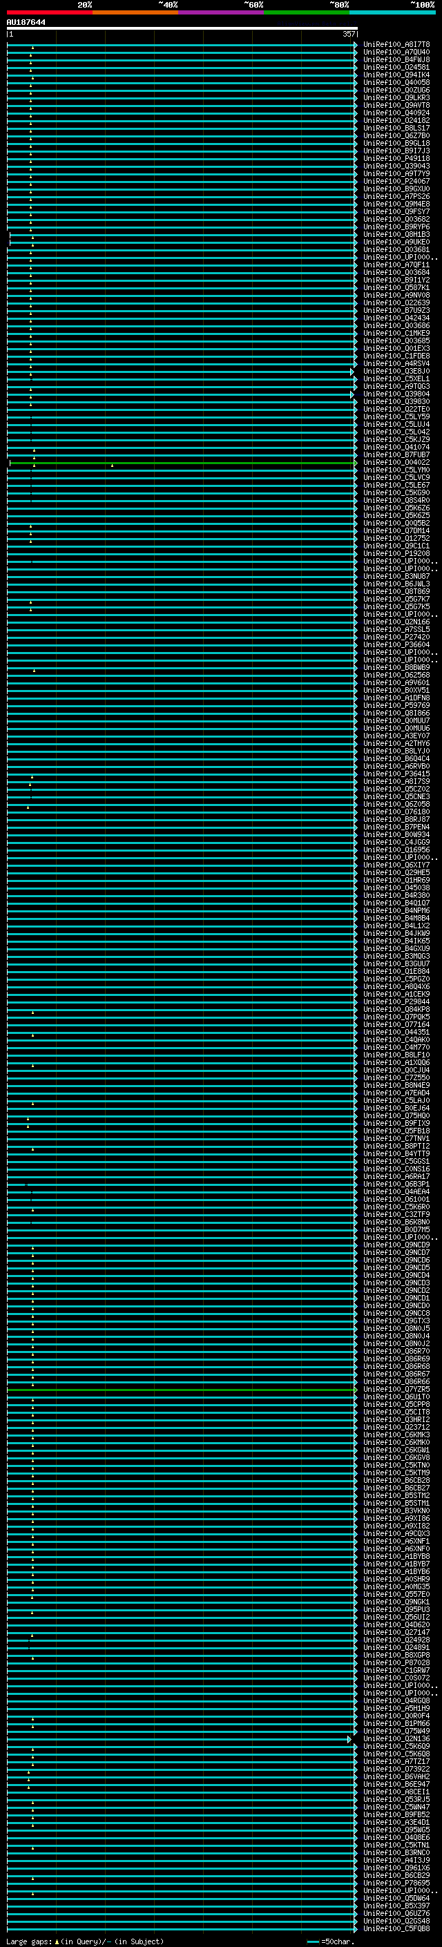This screenshot has width=442, height=1947.
Task: Select hit label UniRef100_Q7YZR5
Action: click(x=396, y=1390)
